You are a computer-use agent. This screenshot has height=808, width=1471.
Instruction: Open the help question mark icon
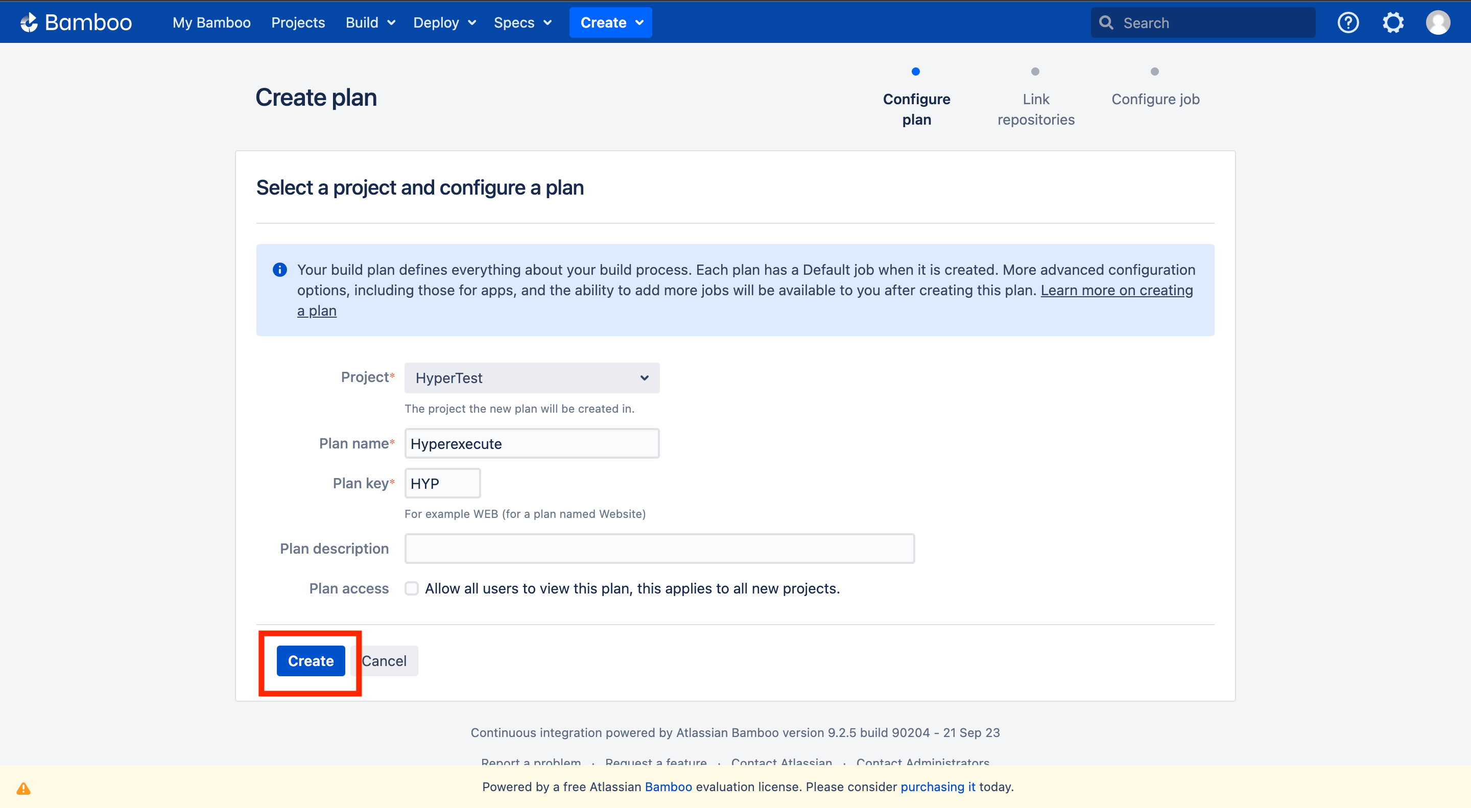pos(1348,23)
